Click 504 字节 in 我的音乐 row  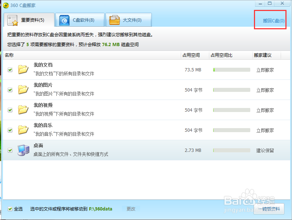point(194,130)
